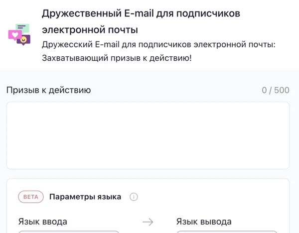Open the Язык ввода dropdown
This screenshot has width=299, height=233.
pyautogui.click(x=69, y=231)
